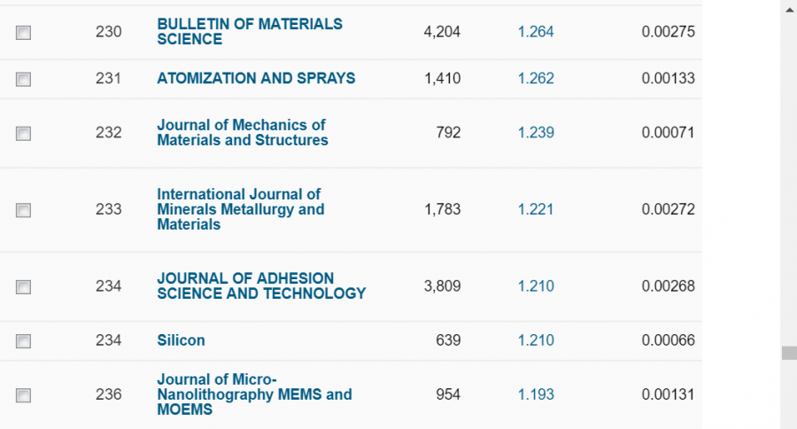The width and height of the screenshot is (797, 429).
Task: Select checkbox for Journal of Mechanics of Materials
Action: 23,133
